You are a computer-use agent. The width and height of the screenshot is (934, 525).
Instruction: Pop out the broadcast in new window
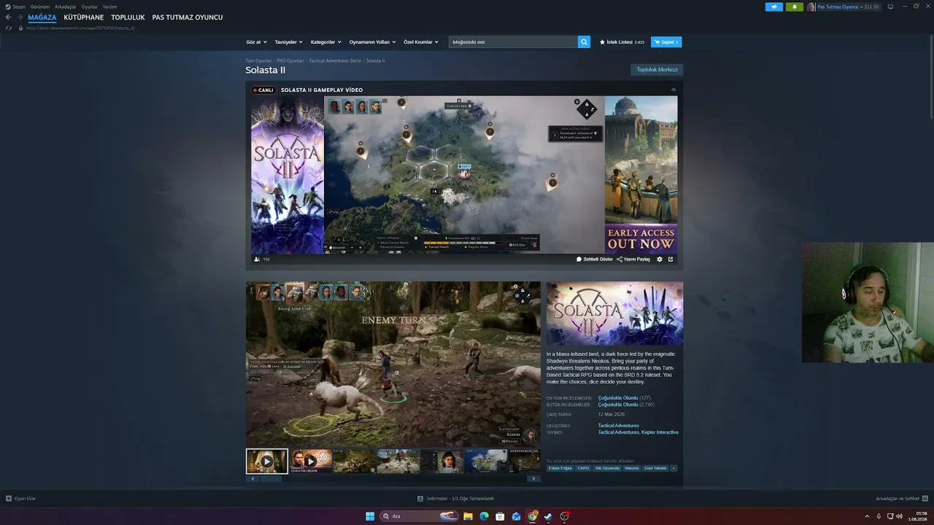(671, 259)
